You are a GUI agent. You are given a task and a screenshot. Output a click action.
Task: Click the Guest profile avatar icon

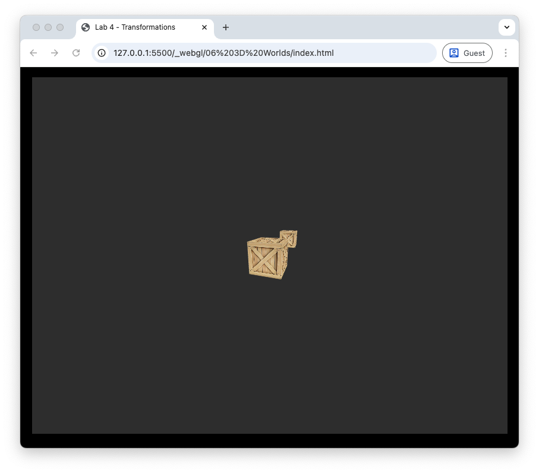coord(454,53)
